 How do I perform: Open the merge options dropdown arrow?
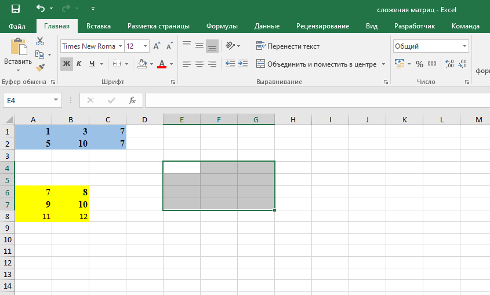tap(383, 64)
